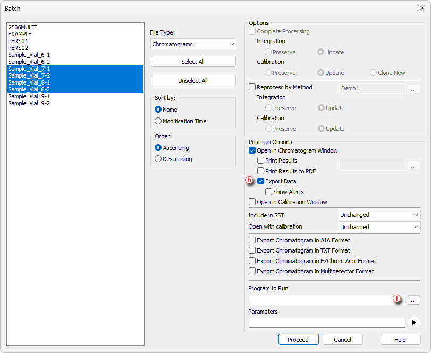The width and height of the screenshot is (431, 353).
Task: Select the EXAMPLE chromatogram file
Action: [20, 34]
